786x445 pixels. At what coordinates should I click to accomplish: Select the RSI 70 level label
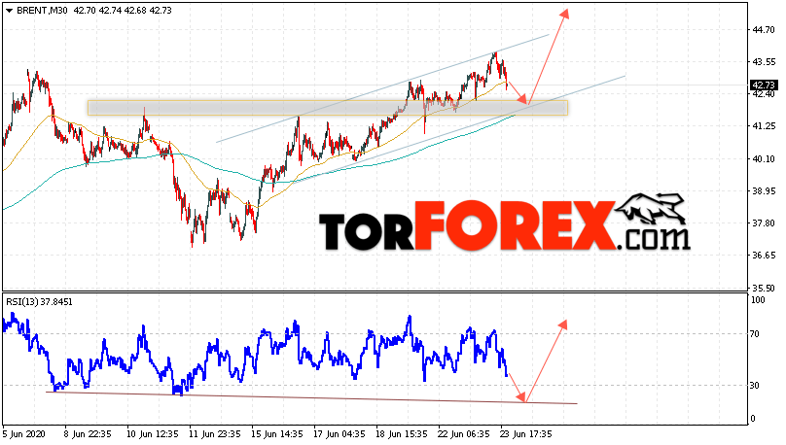click(756, 334)
